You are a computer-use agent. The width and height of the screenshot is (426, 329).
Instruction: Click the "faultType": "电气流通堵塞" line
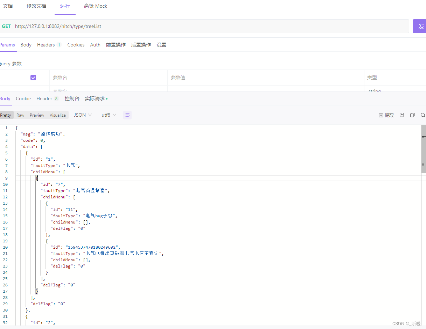point(75,191)
